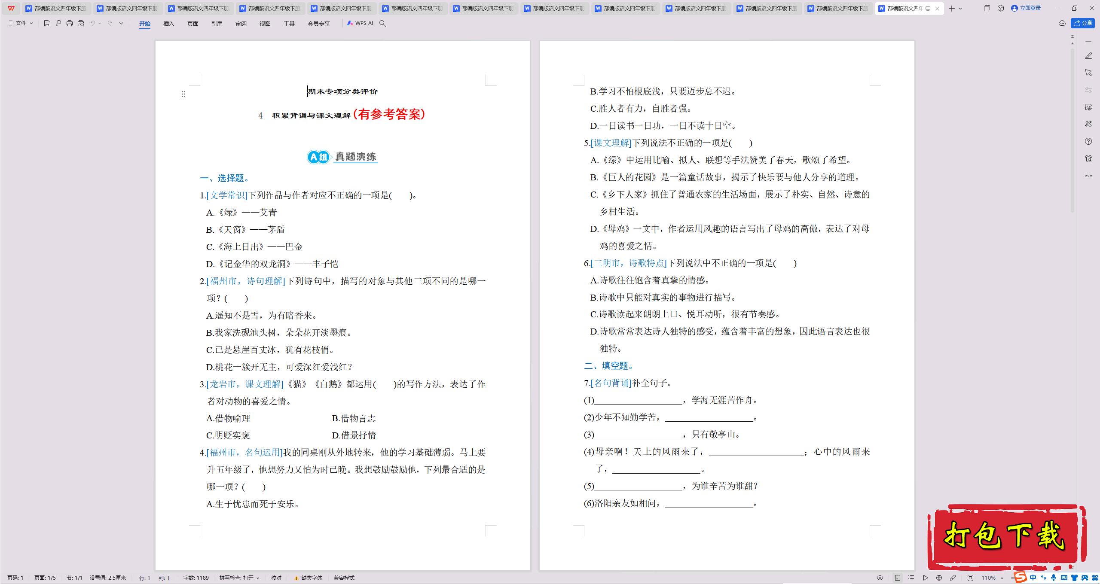This screenshot has height=584, width=1100.
Task: Select the cursor selection tool in right sidebar
Action: point(1088,73)
